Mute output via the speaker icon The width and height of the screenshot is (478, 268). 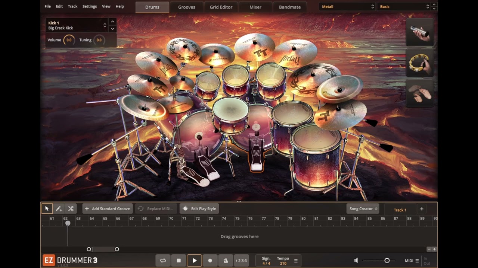pos(356,261)
